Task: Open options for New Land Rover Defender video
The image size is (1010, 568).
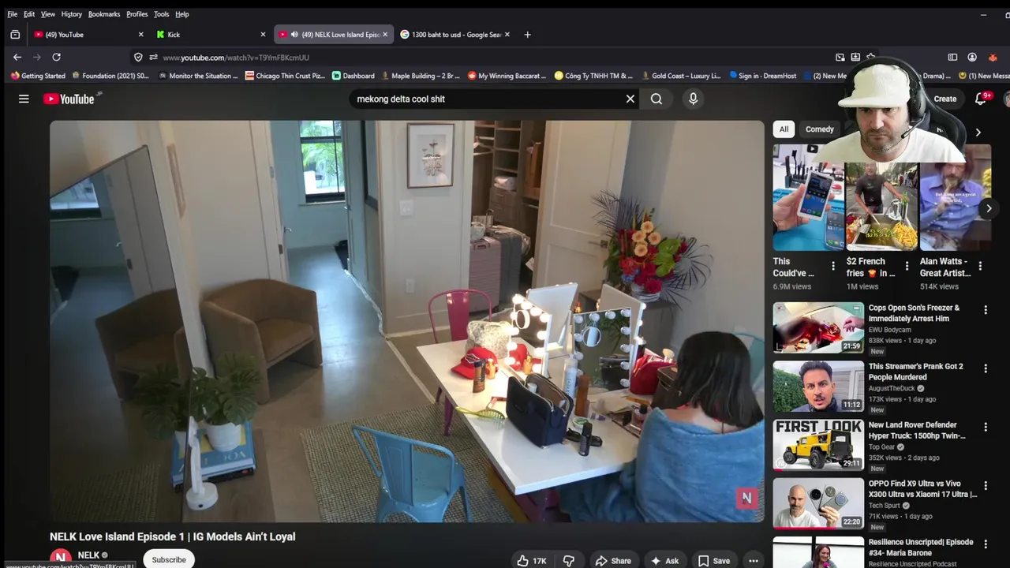Action: [x=985, y=427]
